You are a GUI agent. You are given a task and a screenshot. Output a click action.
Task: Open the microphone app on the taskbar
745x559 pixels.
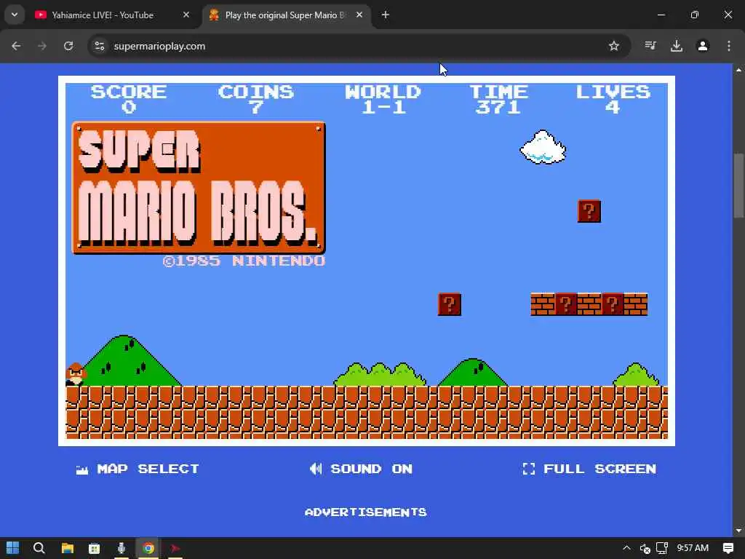(x=121, y=548)
